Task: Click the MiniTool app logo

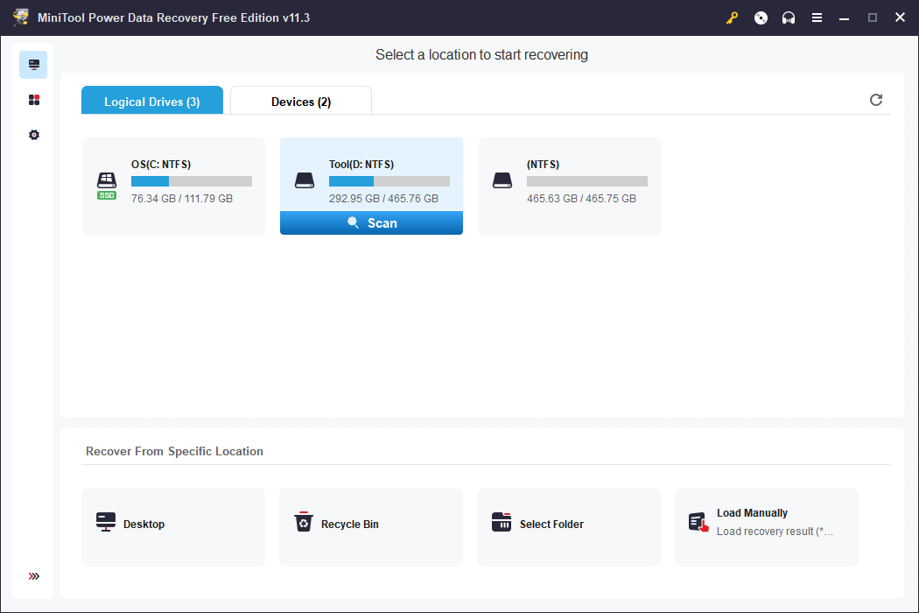Action: pyautogui.click(x=21, y=18)
